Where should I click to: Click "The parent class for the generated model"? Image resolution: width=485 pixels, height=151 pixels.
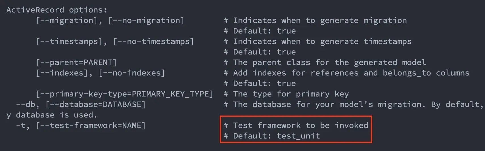(x=325, y=62)
